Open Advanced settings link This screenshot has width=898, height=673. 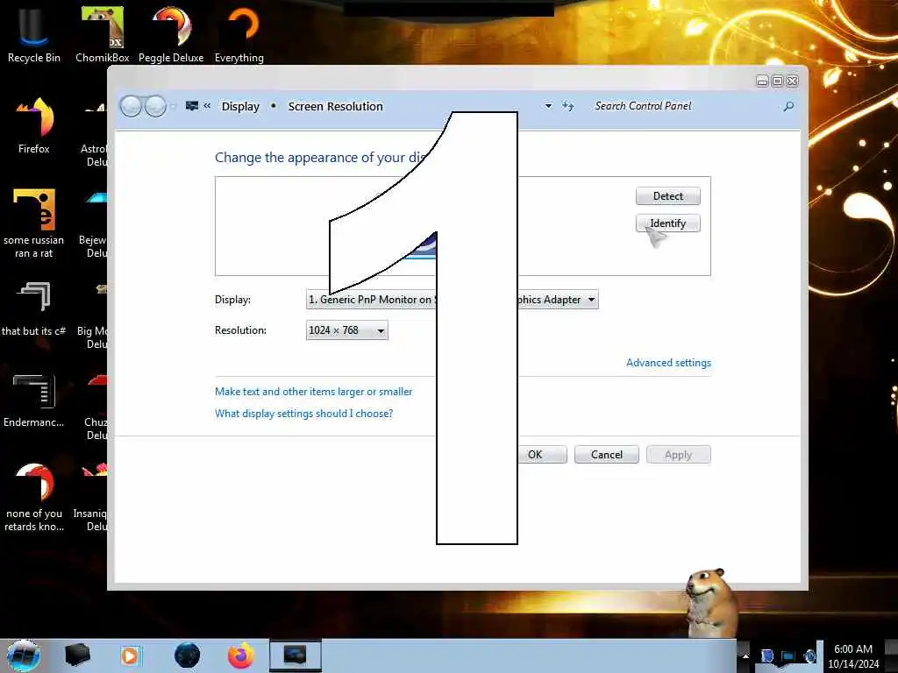coord(668,363)
